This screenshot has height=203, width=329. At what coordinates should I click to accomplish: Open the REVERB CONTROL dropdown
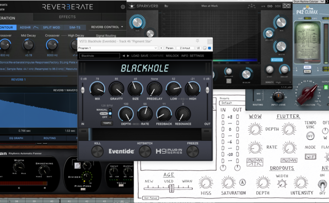107,27
